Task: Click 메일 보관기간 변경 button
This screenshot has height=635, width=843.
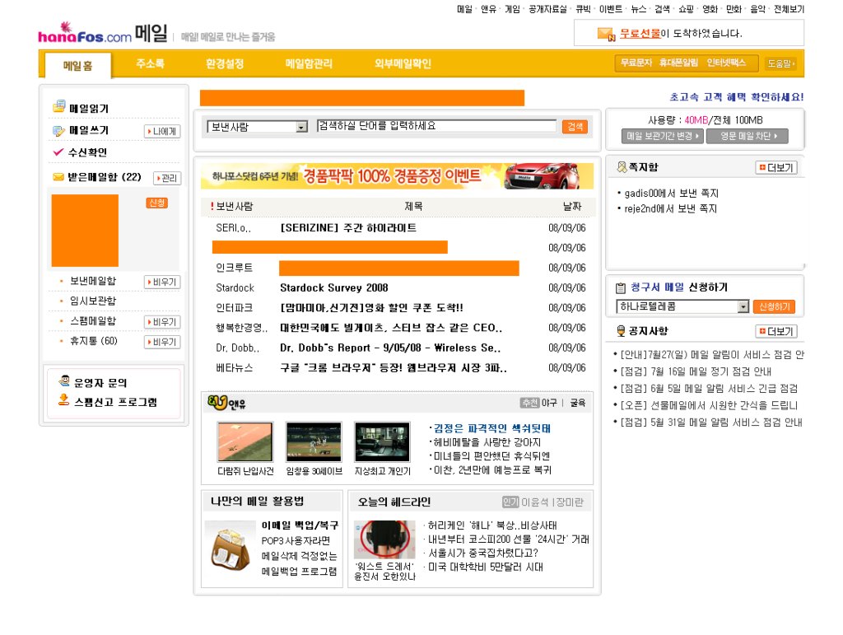Action: click(x=663, y=136)
